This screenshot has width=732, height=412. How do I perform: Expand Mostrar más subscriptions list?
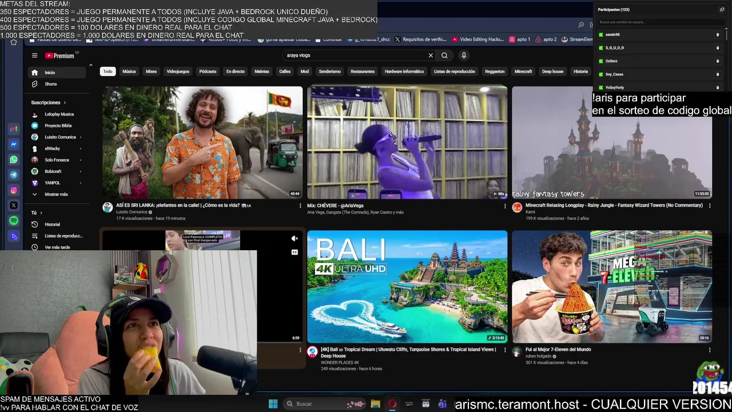(58, 195)
